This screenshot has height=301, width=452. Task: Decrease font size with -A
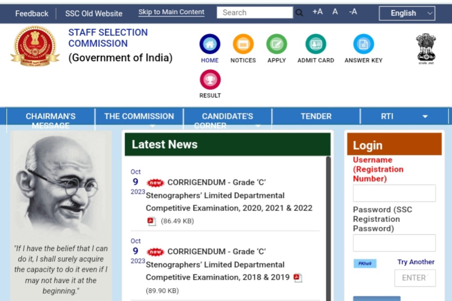[353, 12]
